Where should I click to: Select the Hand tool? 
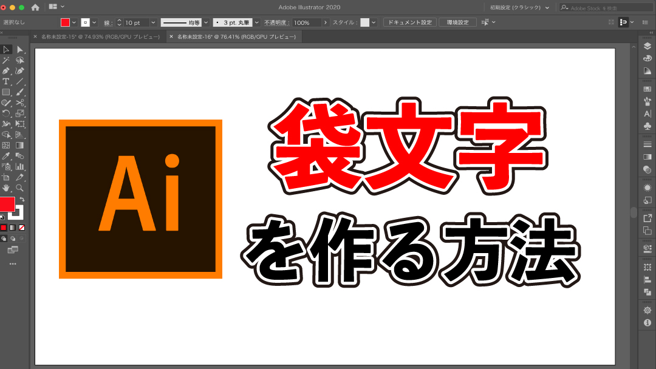tap(6, 188)
